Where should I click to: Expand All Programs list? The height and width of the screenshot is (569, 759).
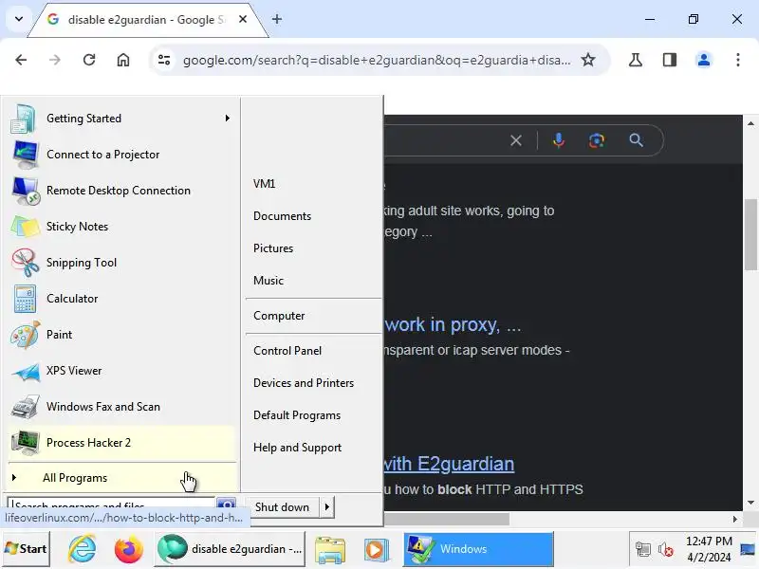pyautogui.click(x=121, y=478)
